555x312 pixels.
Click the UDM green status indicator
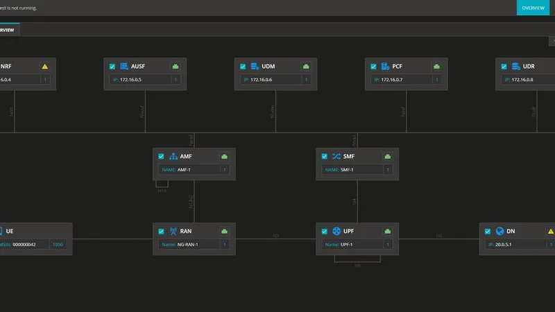tap(306, 67)
